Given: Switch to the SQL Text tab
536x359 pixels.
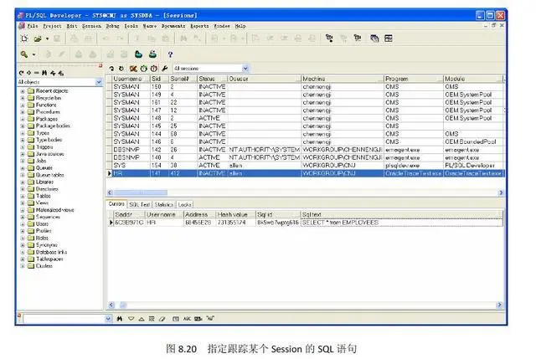Looking at the screenshot, I should [x=140, y=204].
